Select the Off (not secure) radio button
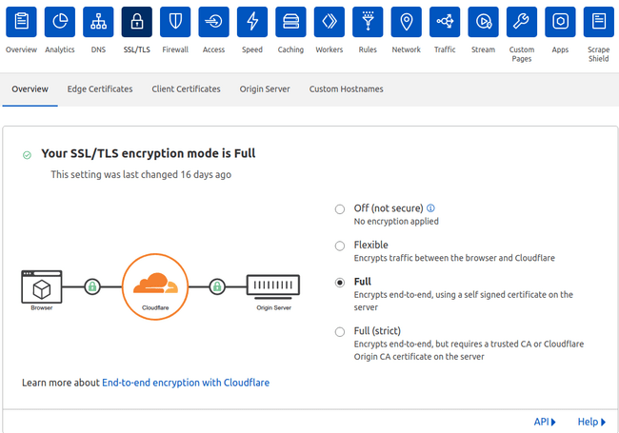Screen dimensions: 619x433 340,209
